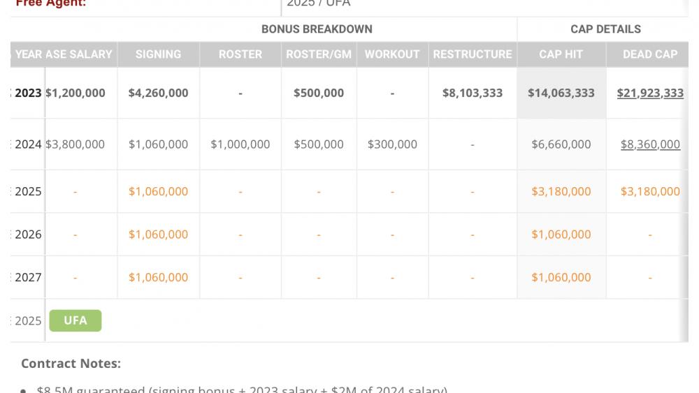Click the 2023 cap hit value $14,063,333
The height and width of the screenshot is (393, 699).
[x=561, y=93]
